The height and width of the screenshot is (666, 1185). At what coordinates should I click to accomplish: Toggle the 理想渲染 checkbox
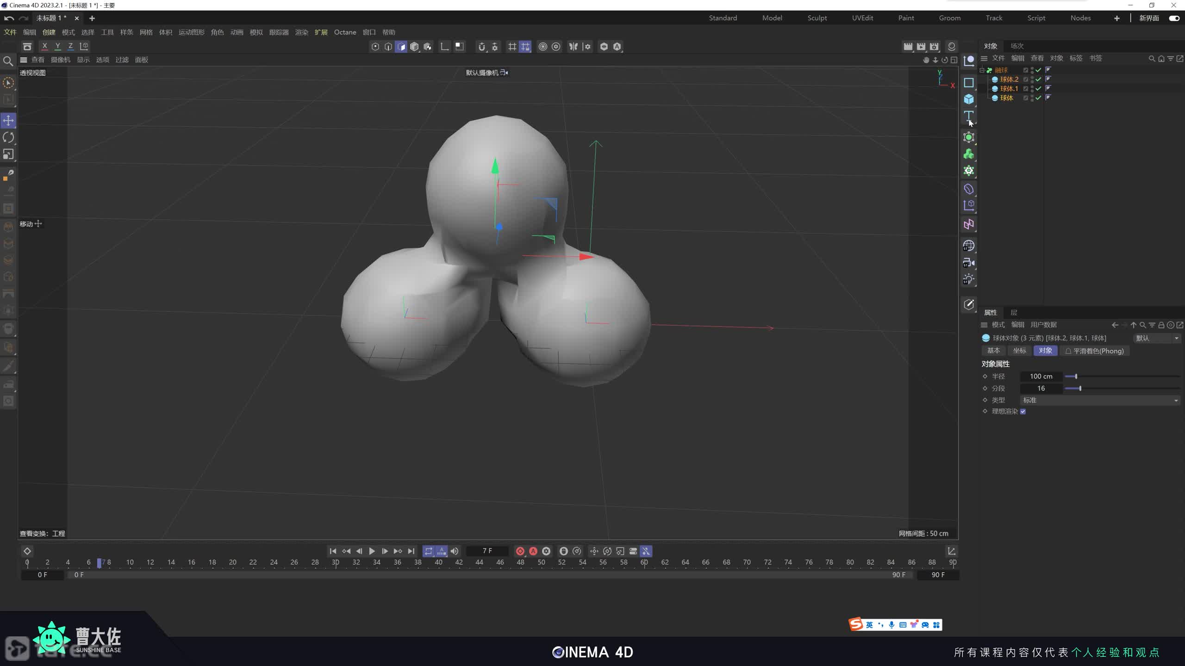click(x=1023, y=411)
